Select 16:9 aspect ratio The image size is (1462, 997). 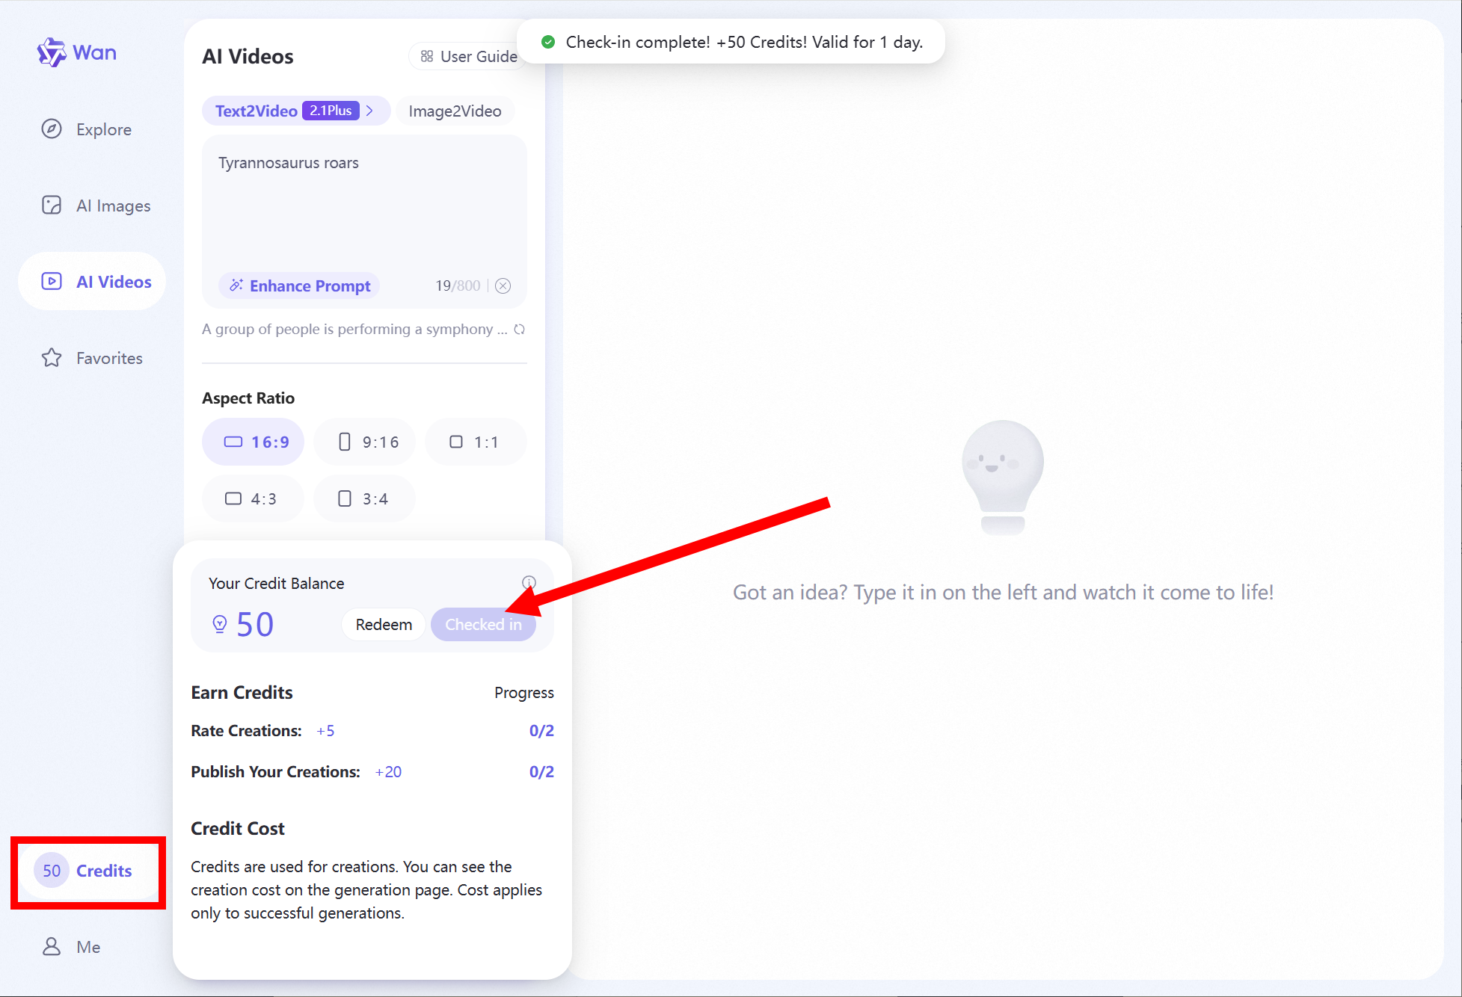point(254,442)
